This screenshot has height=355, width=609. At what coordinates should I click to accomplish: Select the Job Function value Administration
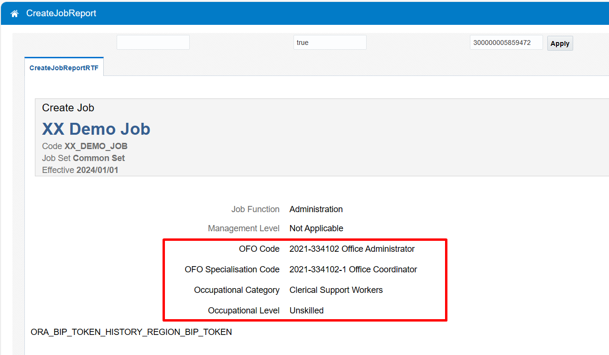tap(316, 209)
